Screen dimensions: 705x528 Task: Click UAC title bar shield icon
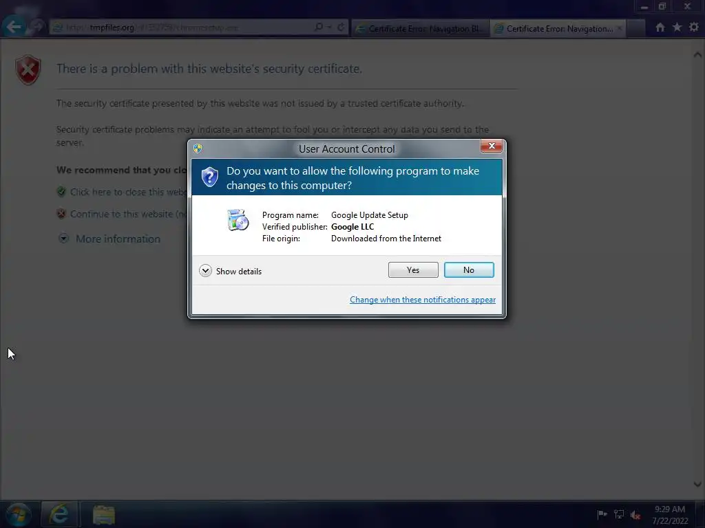[198, 148]
